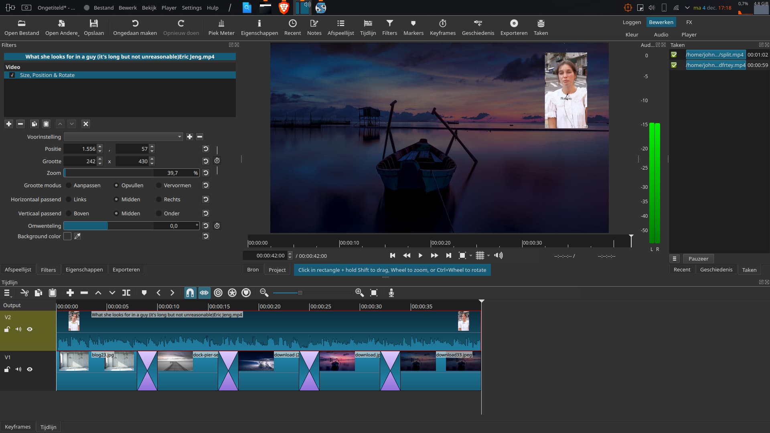This screenshot has width=770, height=433.
Task: Open the Keyframes toolbar panel
Action: tap(442, 27)
